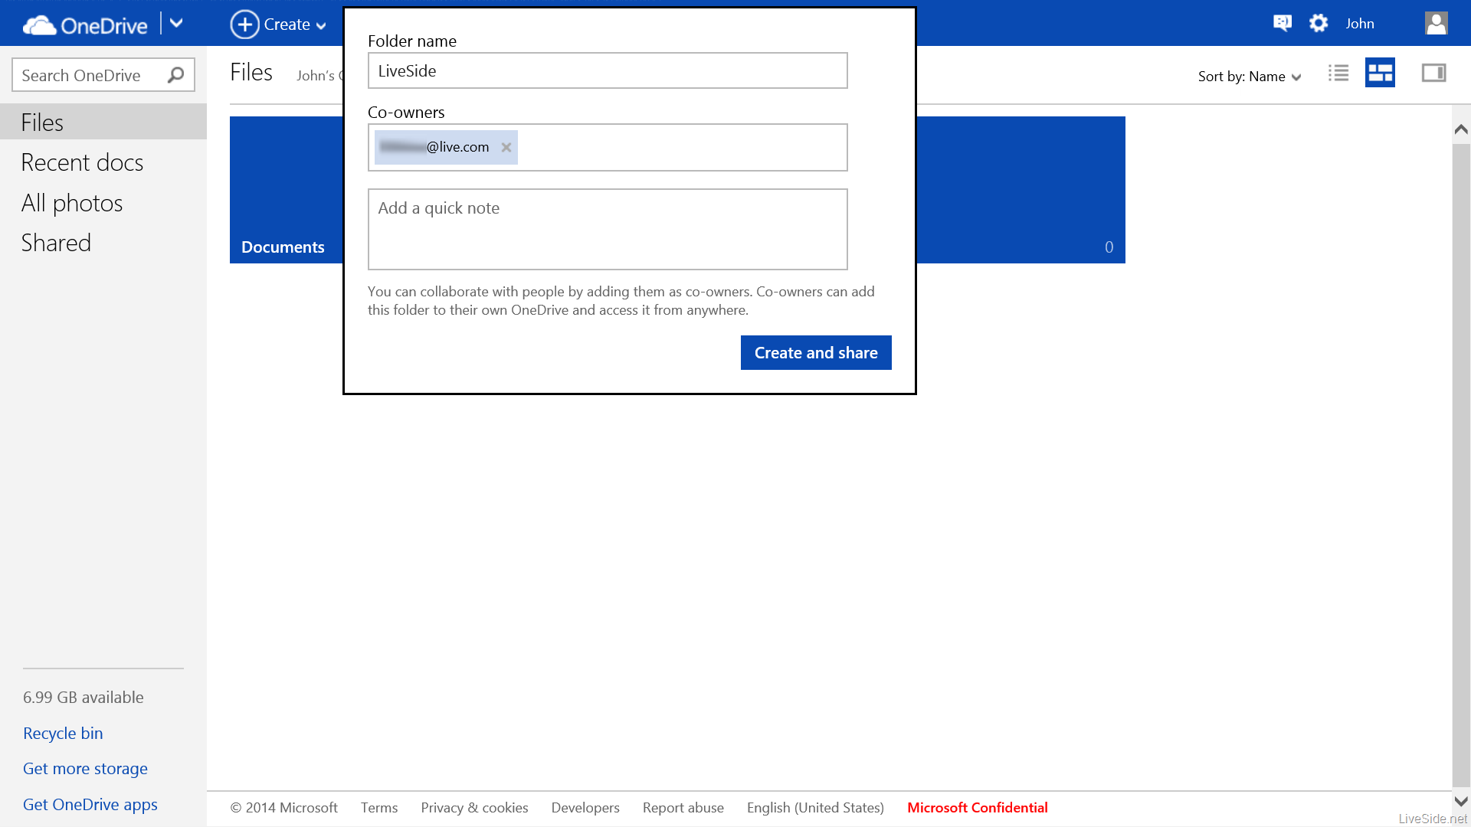Click the All photos sidebar item
This screenshot has width=1471, height=827.
pos(72,202)
